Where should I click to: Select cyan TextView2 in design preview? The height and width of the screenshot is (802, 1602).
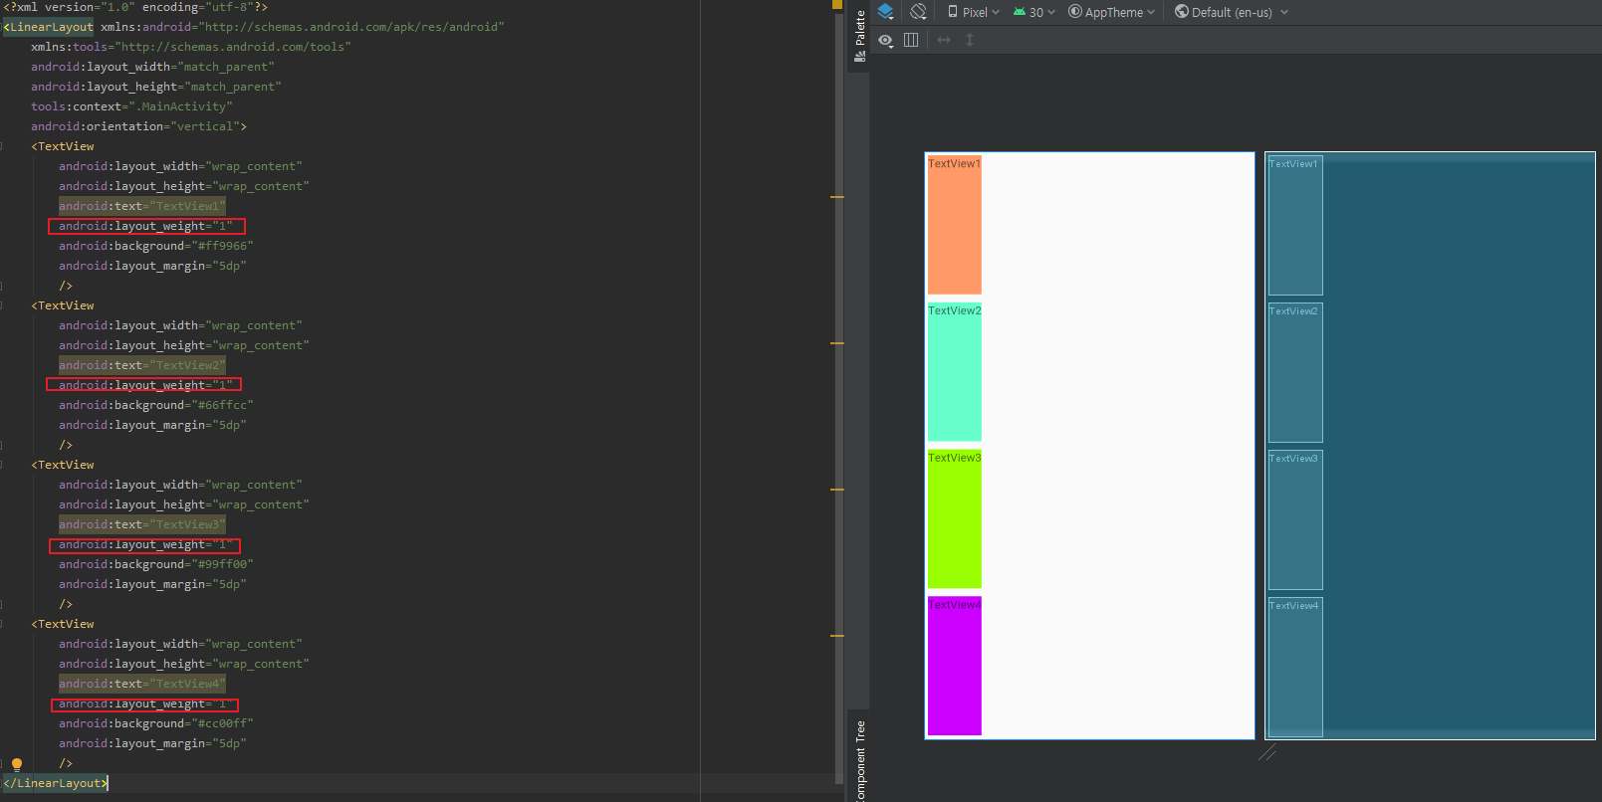click(954, 372)
